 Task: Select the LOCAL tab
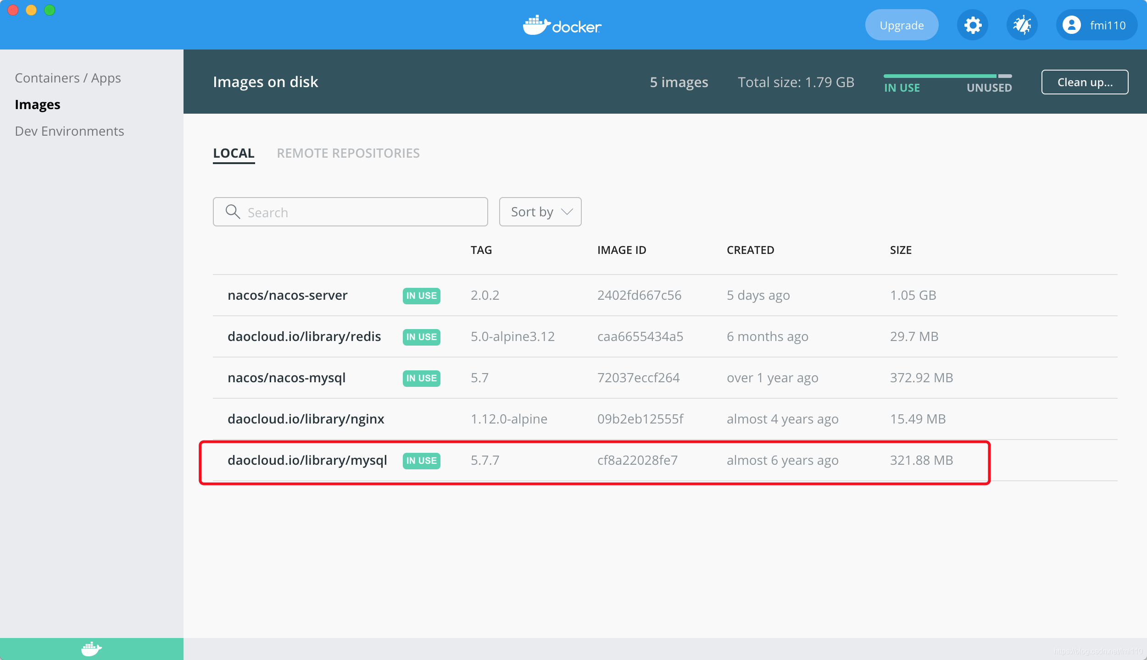234,153
